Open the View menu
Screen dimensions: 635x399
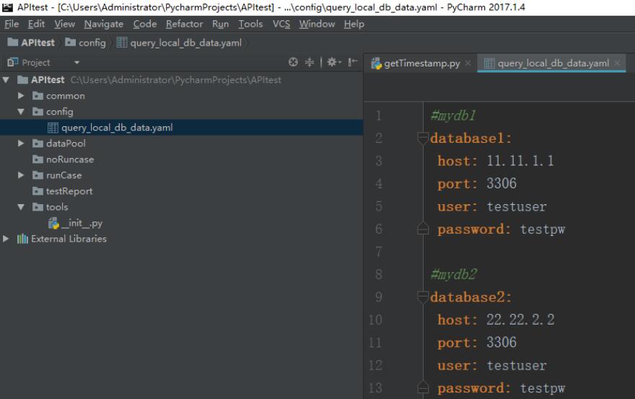click(65, 24)
